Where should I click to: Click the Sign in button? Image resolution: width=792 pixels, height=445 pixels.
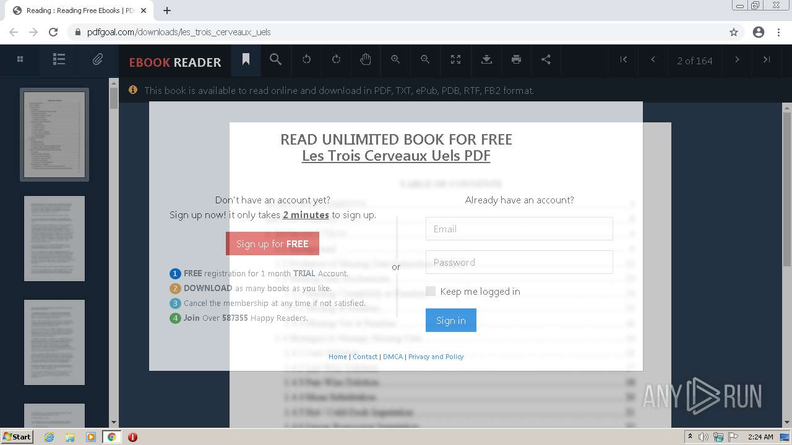click(451, 320)
